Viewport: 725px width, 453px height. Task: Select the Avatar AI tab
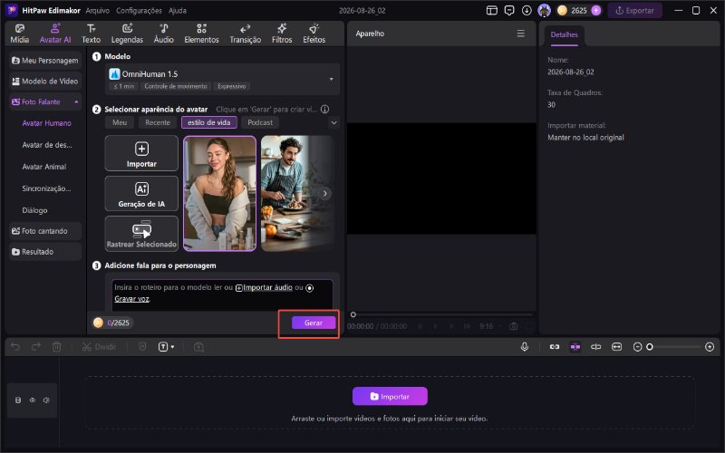coord(55,34)
